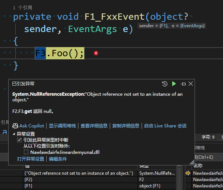The width and height of the screenshot is (223, 190).
Task: Pin the exception popup window
Action: 183,84
